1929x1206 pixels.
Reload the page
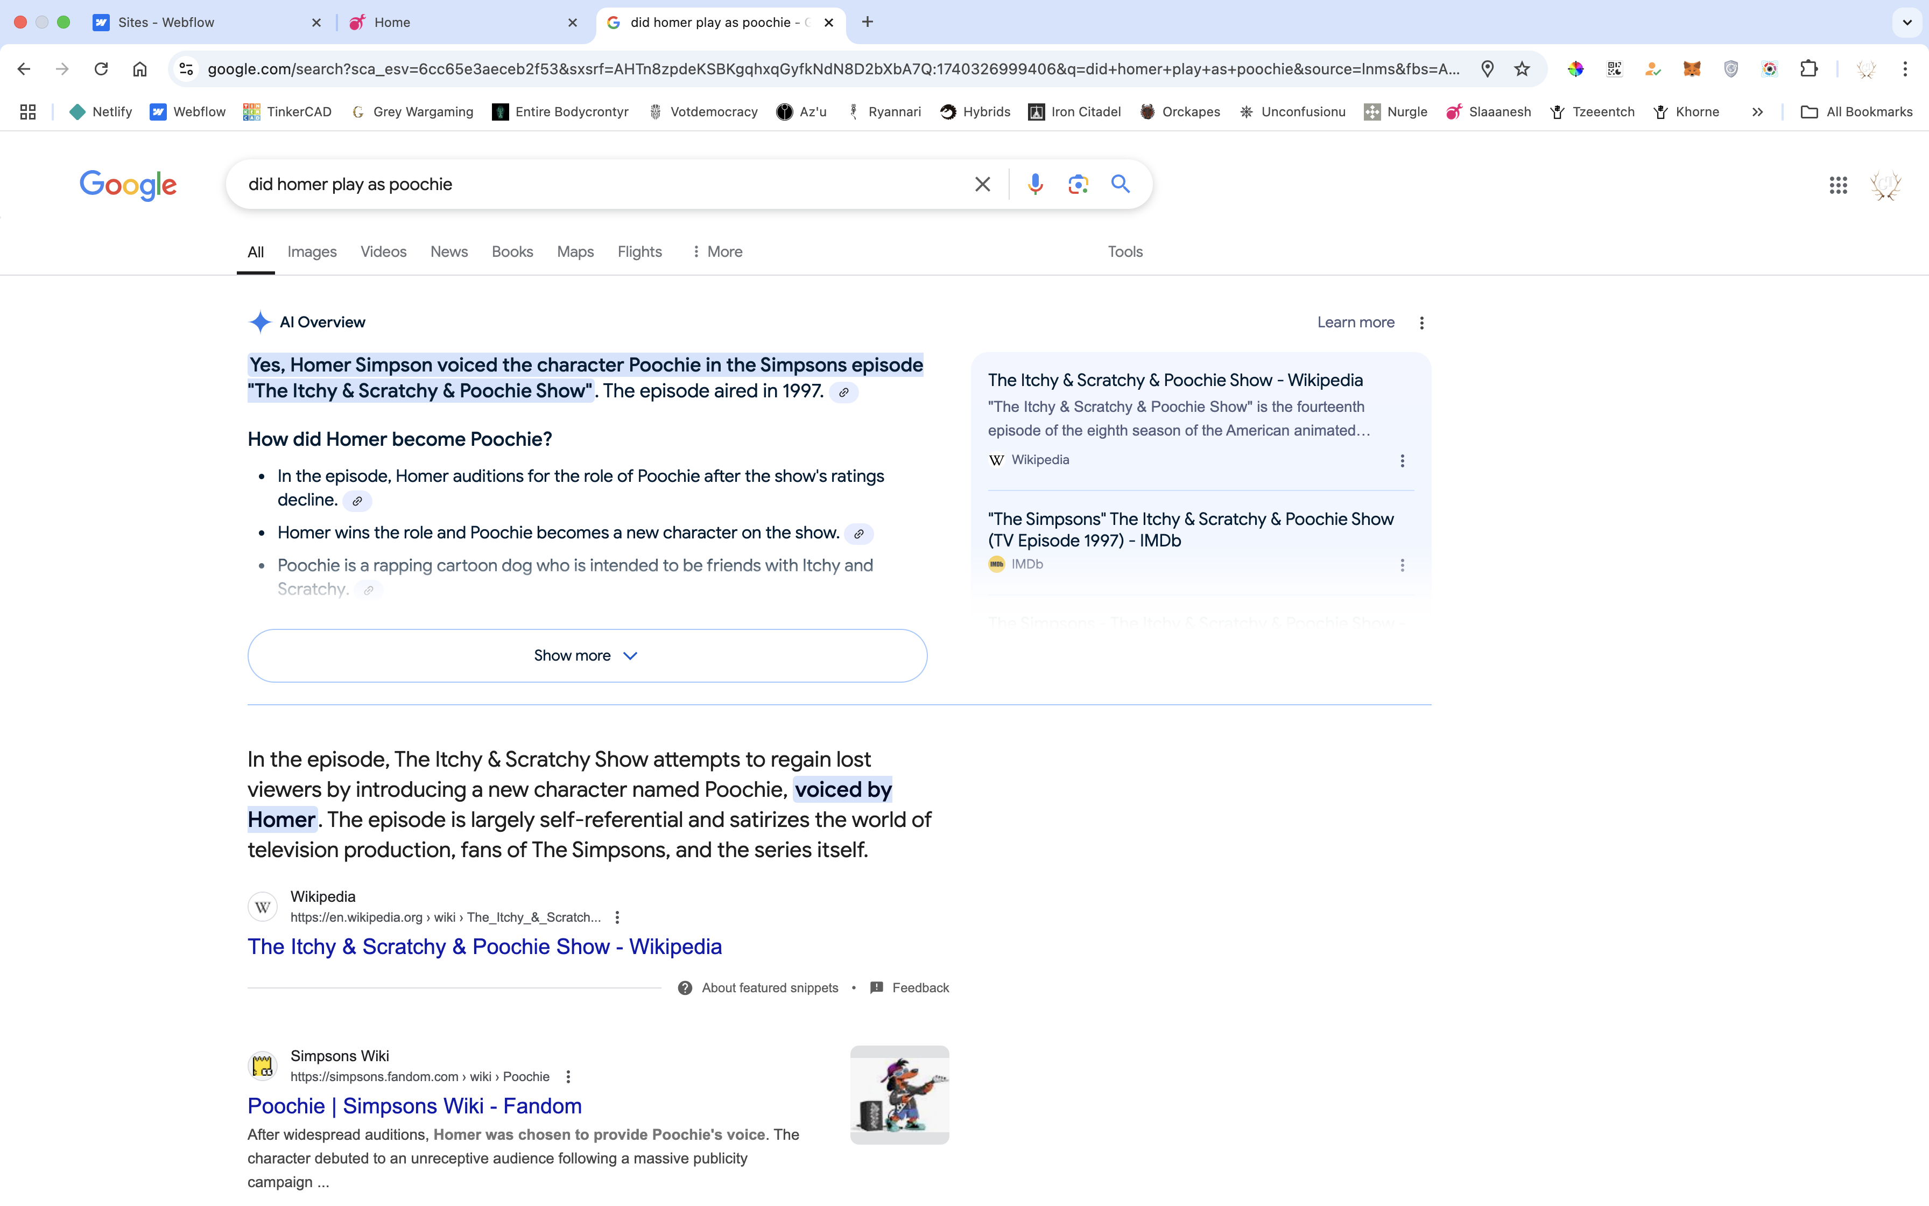(101, 68)
